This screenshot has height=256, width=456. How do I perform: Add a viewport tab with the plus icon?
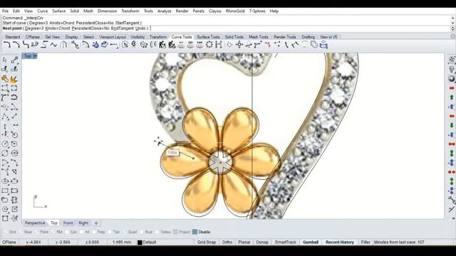(x=96, y=223)
